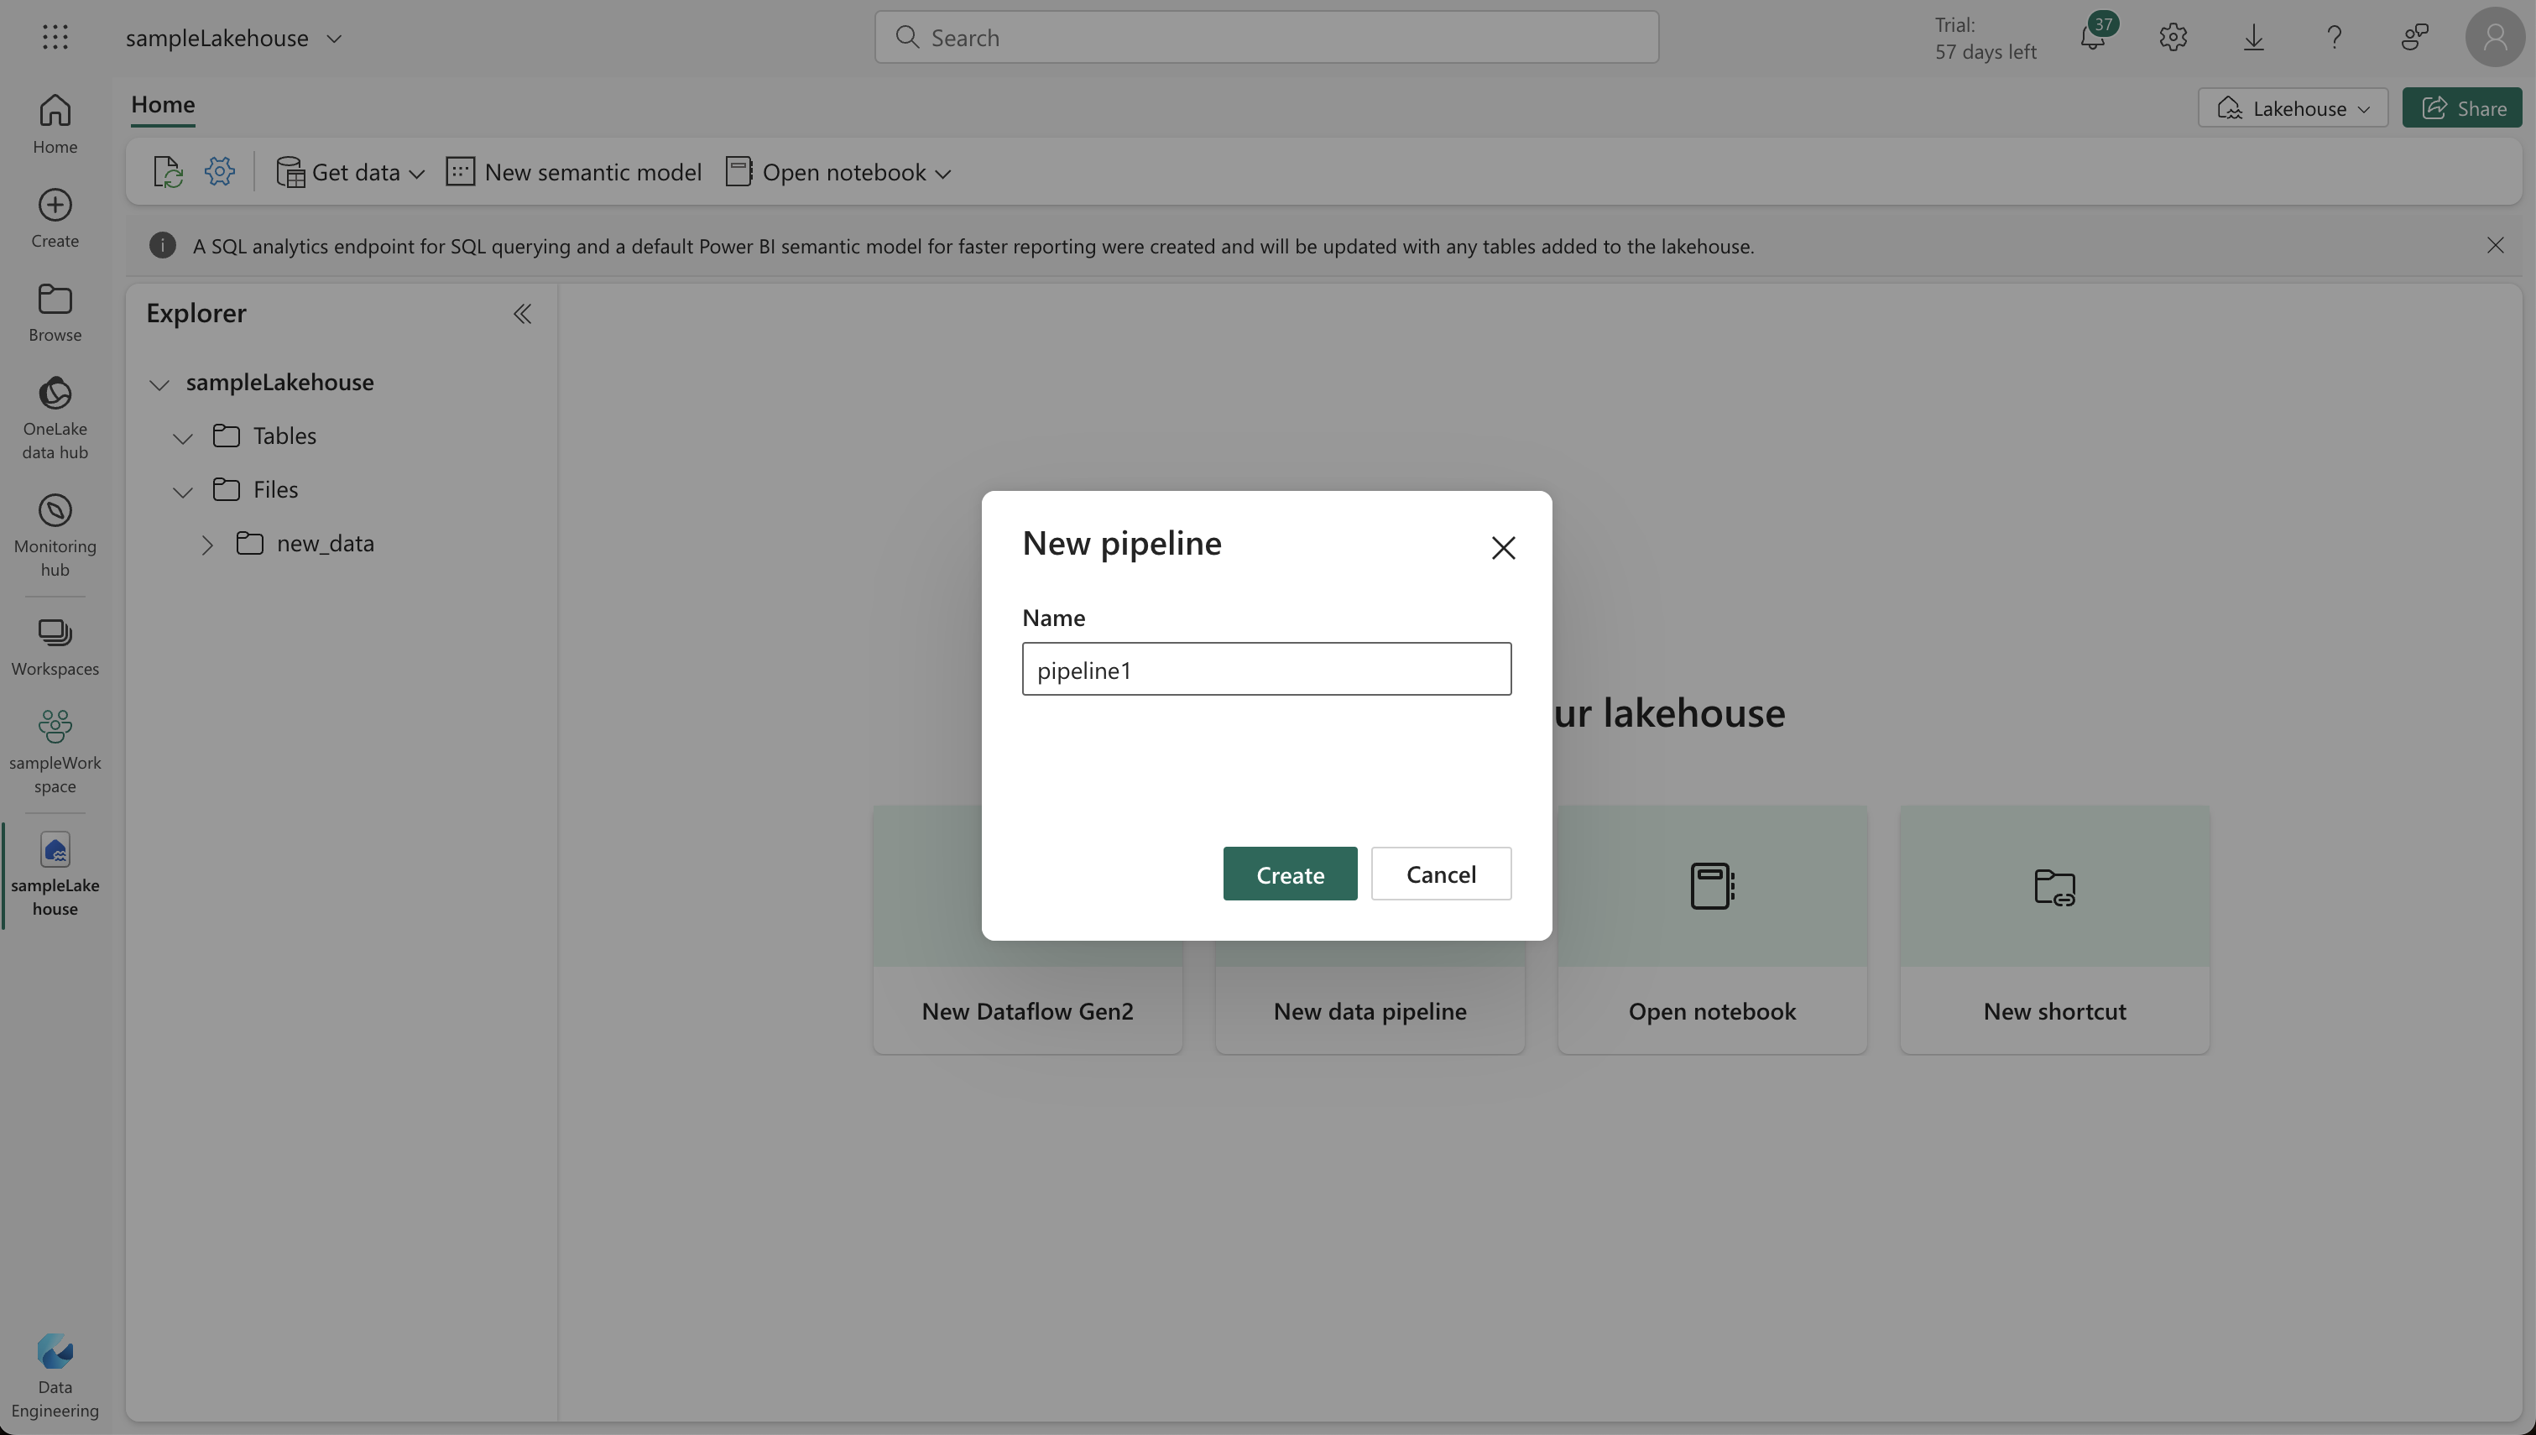Collapse the Explorer pane
Screen dimensions: 2536x1435
522,315
